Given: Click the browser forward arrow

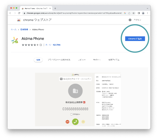Looking at the screenshot, I should (x=15, y=13).
